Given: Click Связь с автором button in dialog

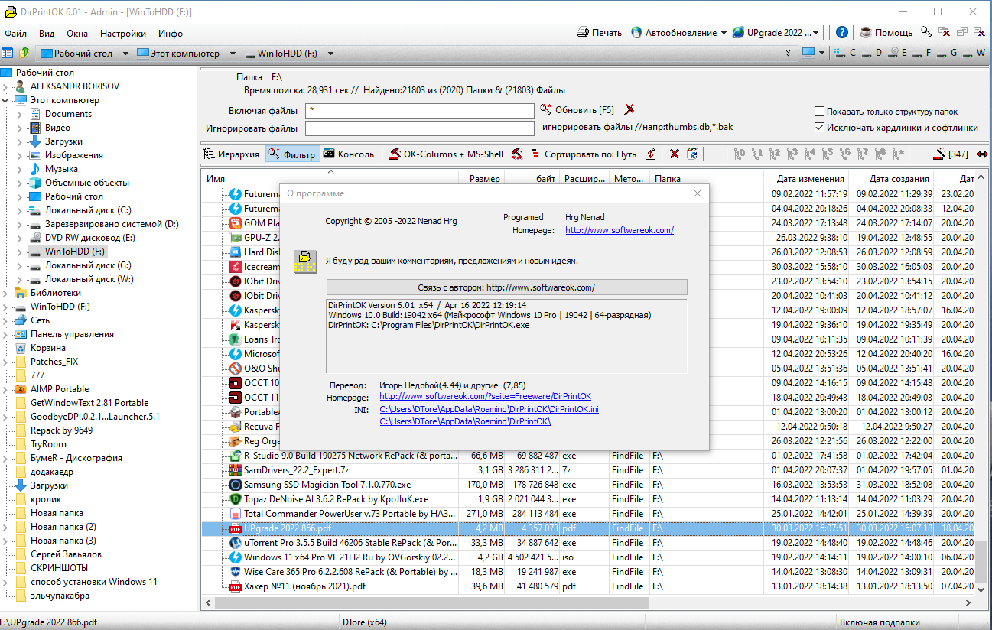Looking at the screenshot, I should point(506,287).
